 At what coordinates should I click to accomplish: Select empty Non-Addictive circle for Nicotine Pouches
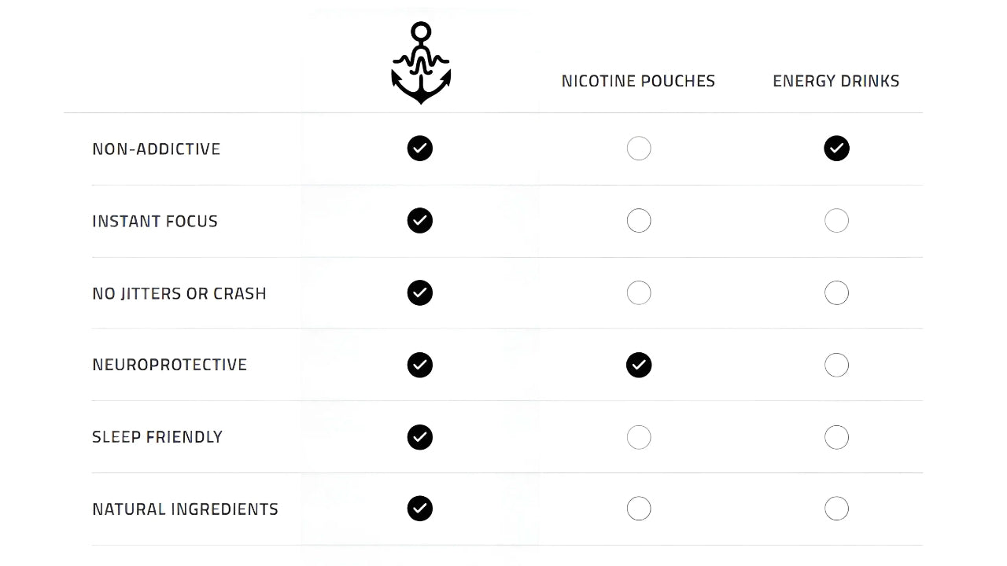[639, 149]
